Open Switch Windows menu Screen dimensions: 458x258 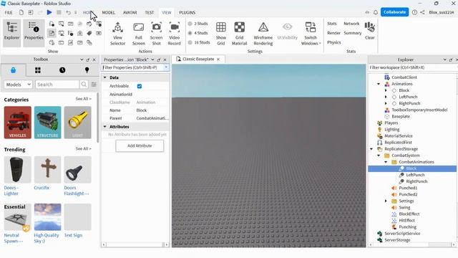click(x=311, y=34)
